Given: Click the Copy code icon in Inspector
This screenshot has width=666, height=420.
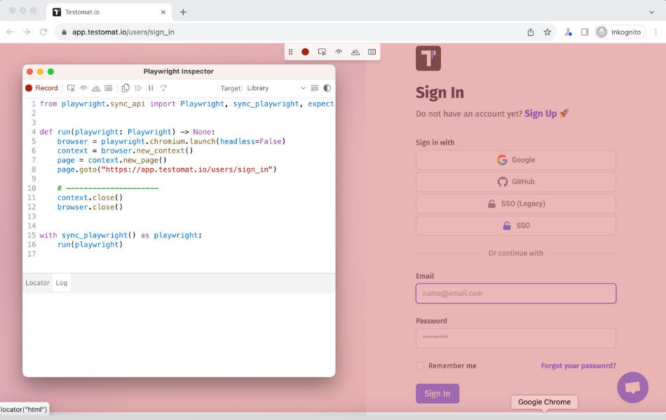Looking at the screenshot, I should tap(125, 88).
